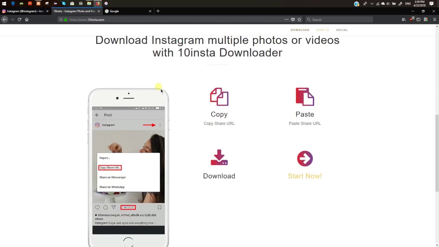Switch to the Instagram (@instagram) tab
The width and height of the screenshot is (439, 247).
(x=25, y=11)
